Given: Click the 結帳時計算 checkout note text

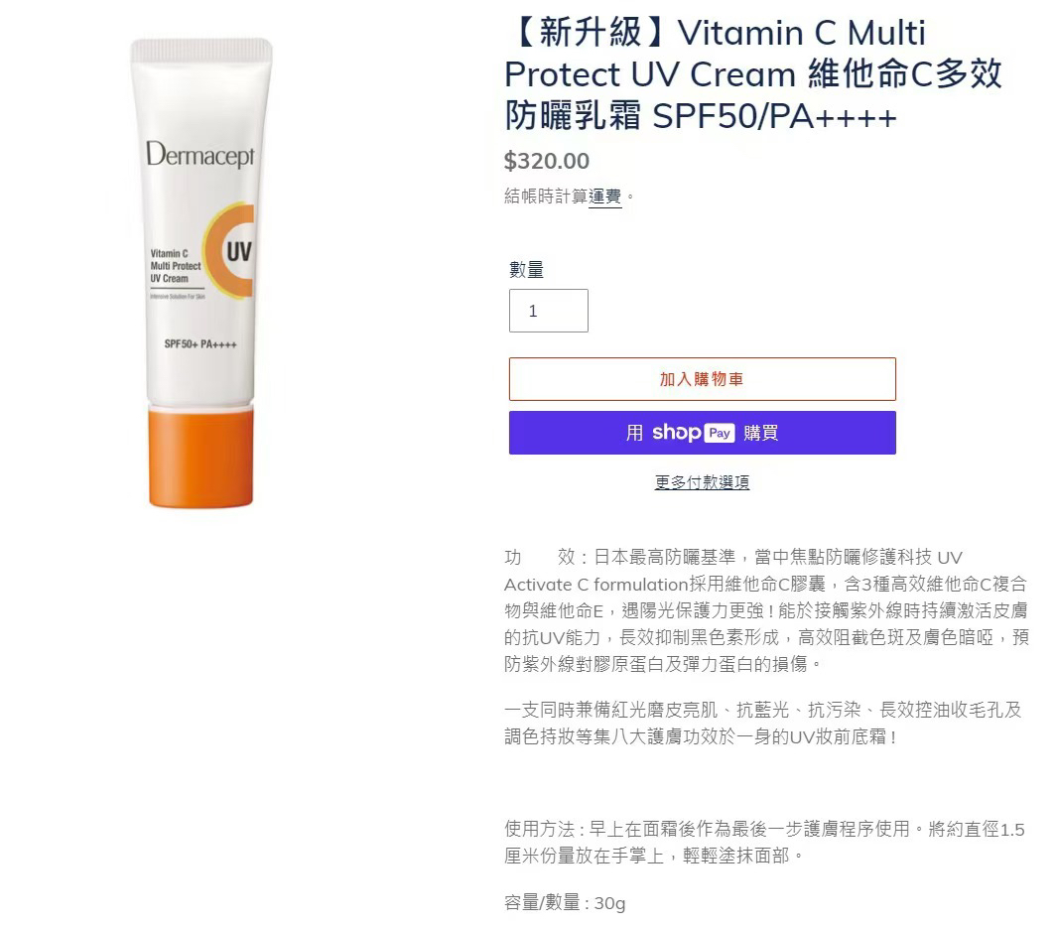Looking at the screenshot, I should point(546,197).
